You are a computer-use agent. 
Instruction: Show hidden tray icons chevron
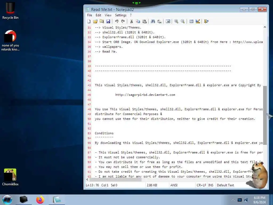pos(233,200)
